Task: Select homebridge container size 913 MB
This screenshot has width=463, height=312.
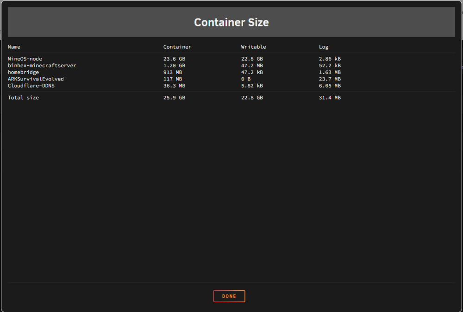Action: (173, 72)
